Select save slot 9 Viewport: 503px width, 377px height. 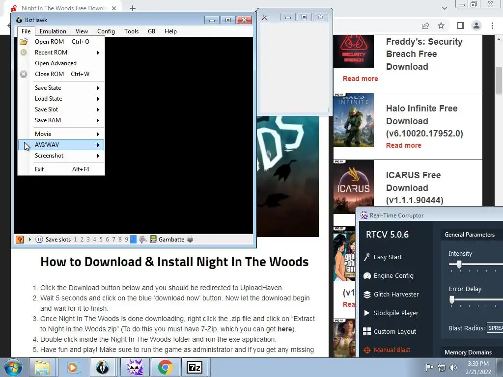(x=126, y=240)
